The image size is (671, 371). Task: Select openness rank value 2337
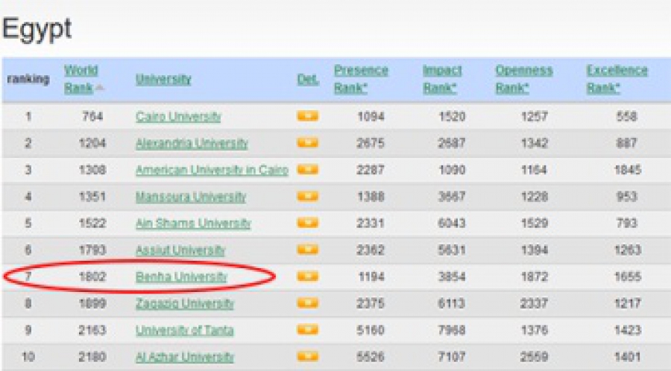[534, 303]
